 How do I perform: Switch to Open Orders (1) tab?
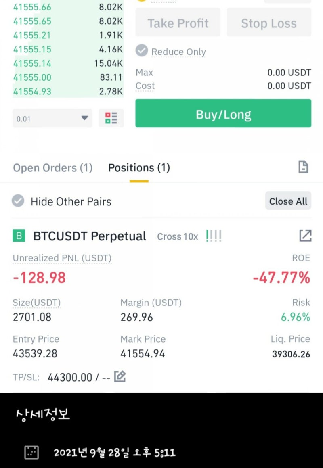[52, 168]
